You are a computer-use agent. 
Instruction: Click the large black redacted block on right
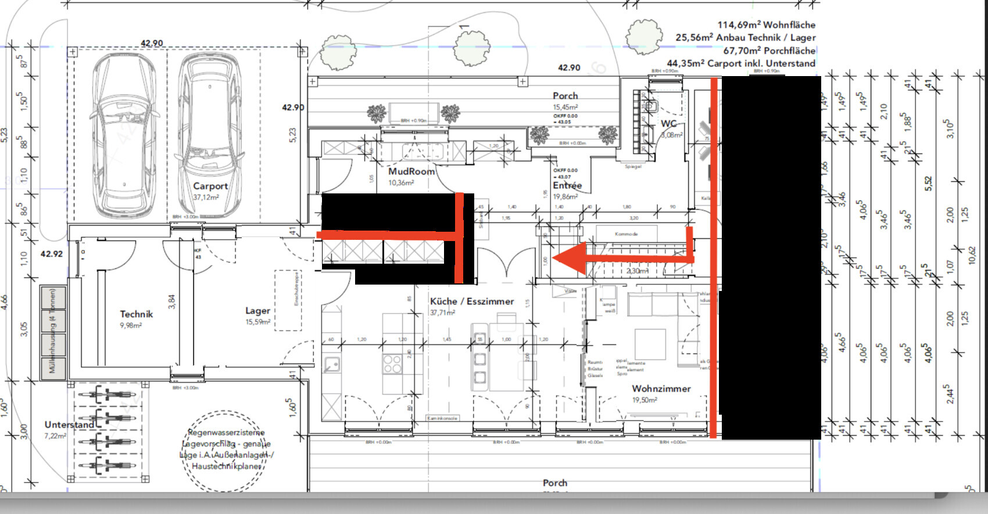[770, 256]
